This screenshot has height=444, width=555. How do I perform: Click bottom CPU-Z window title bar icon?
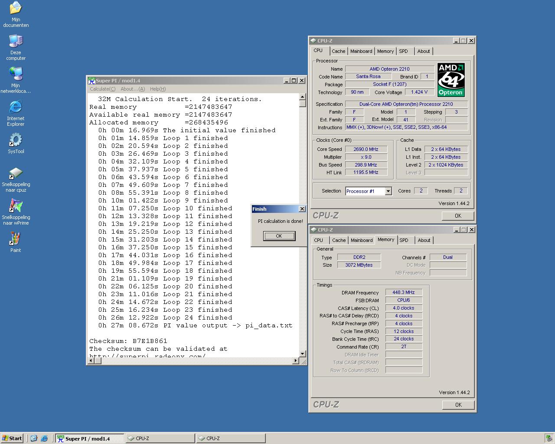313,230
